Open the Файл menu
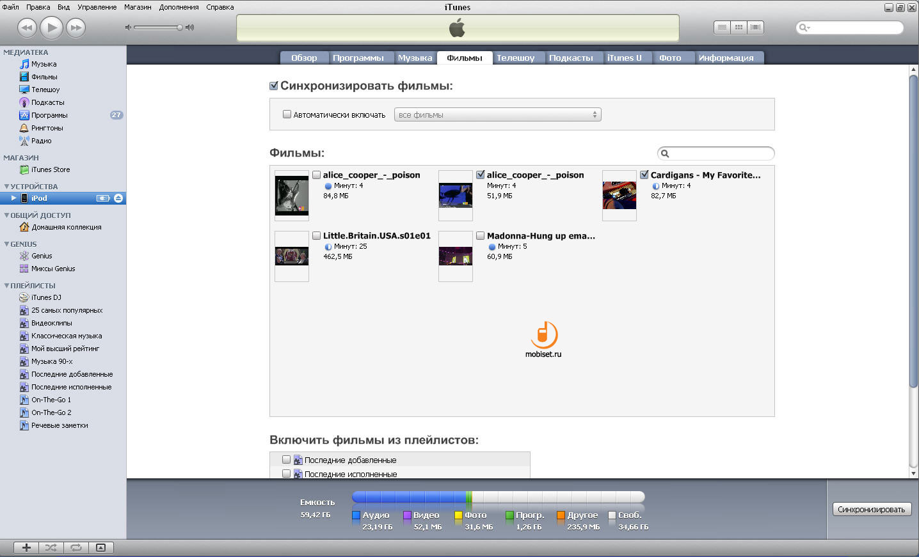This screenshot has width=919, height=557. click(10, 7)
